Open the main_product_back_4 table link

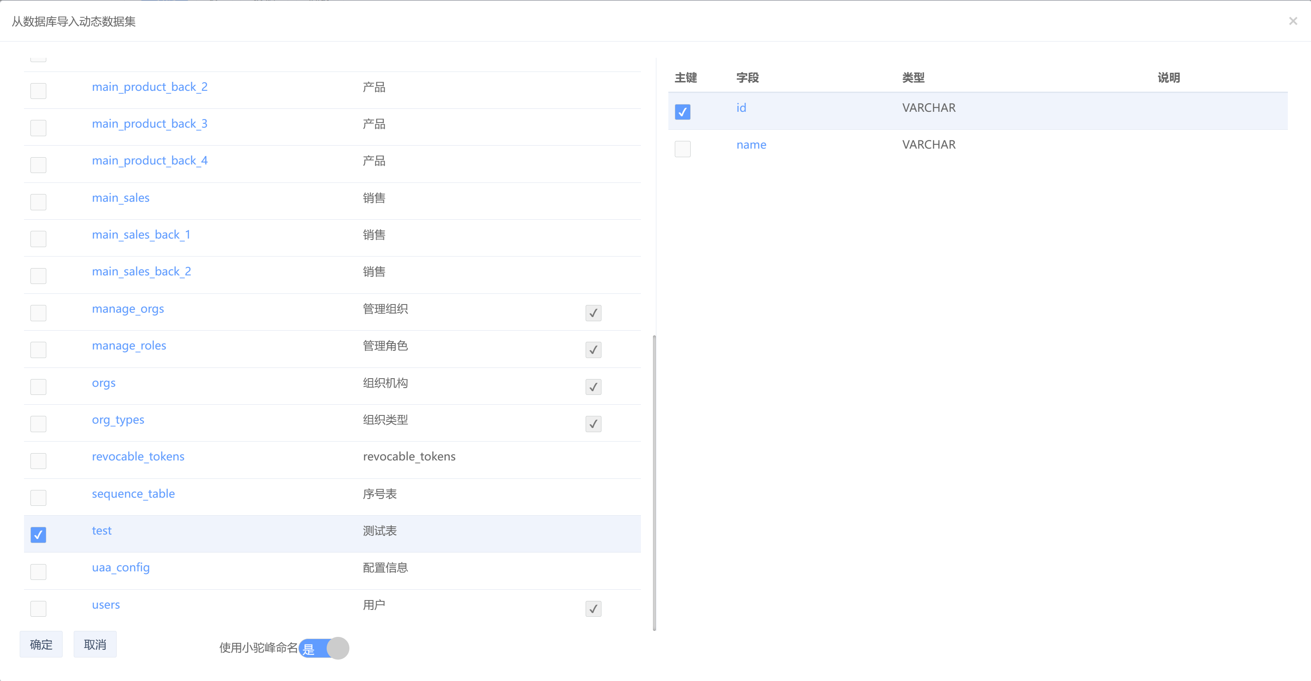tap(150, 161)
